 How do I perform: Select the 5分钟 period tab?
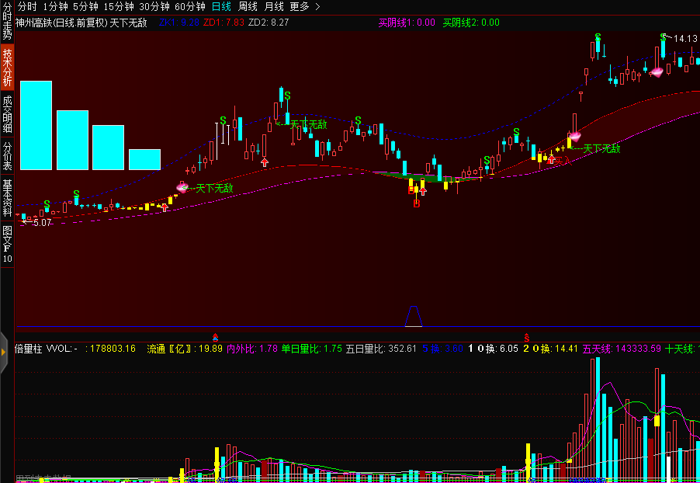(x=85, y=7)
